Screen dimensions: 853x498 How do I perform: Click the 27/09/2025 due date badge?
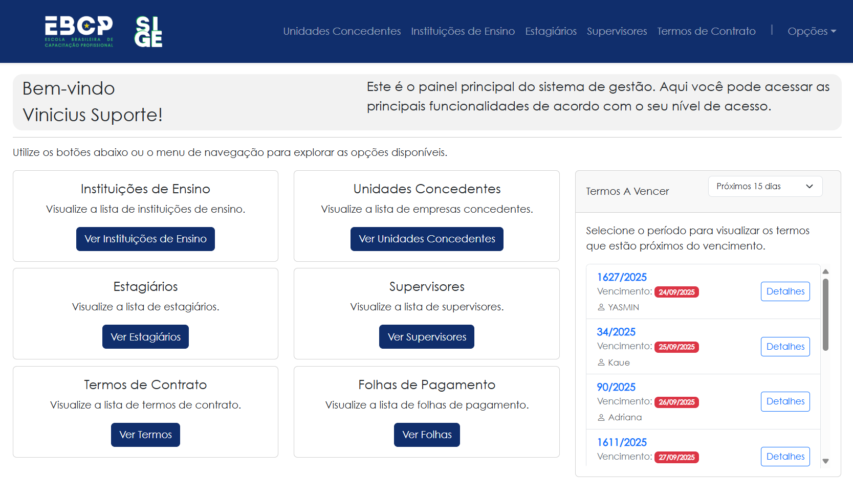click(676, 457)
